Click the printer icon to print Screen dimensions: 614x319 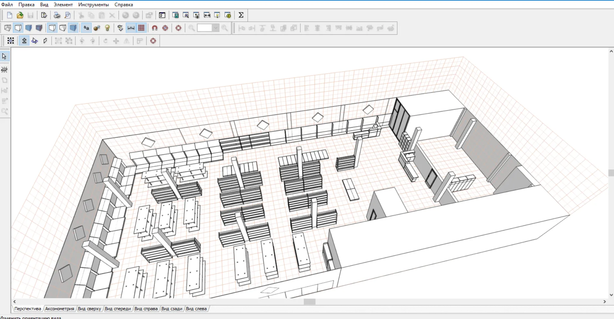[57, 15]
